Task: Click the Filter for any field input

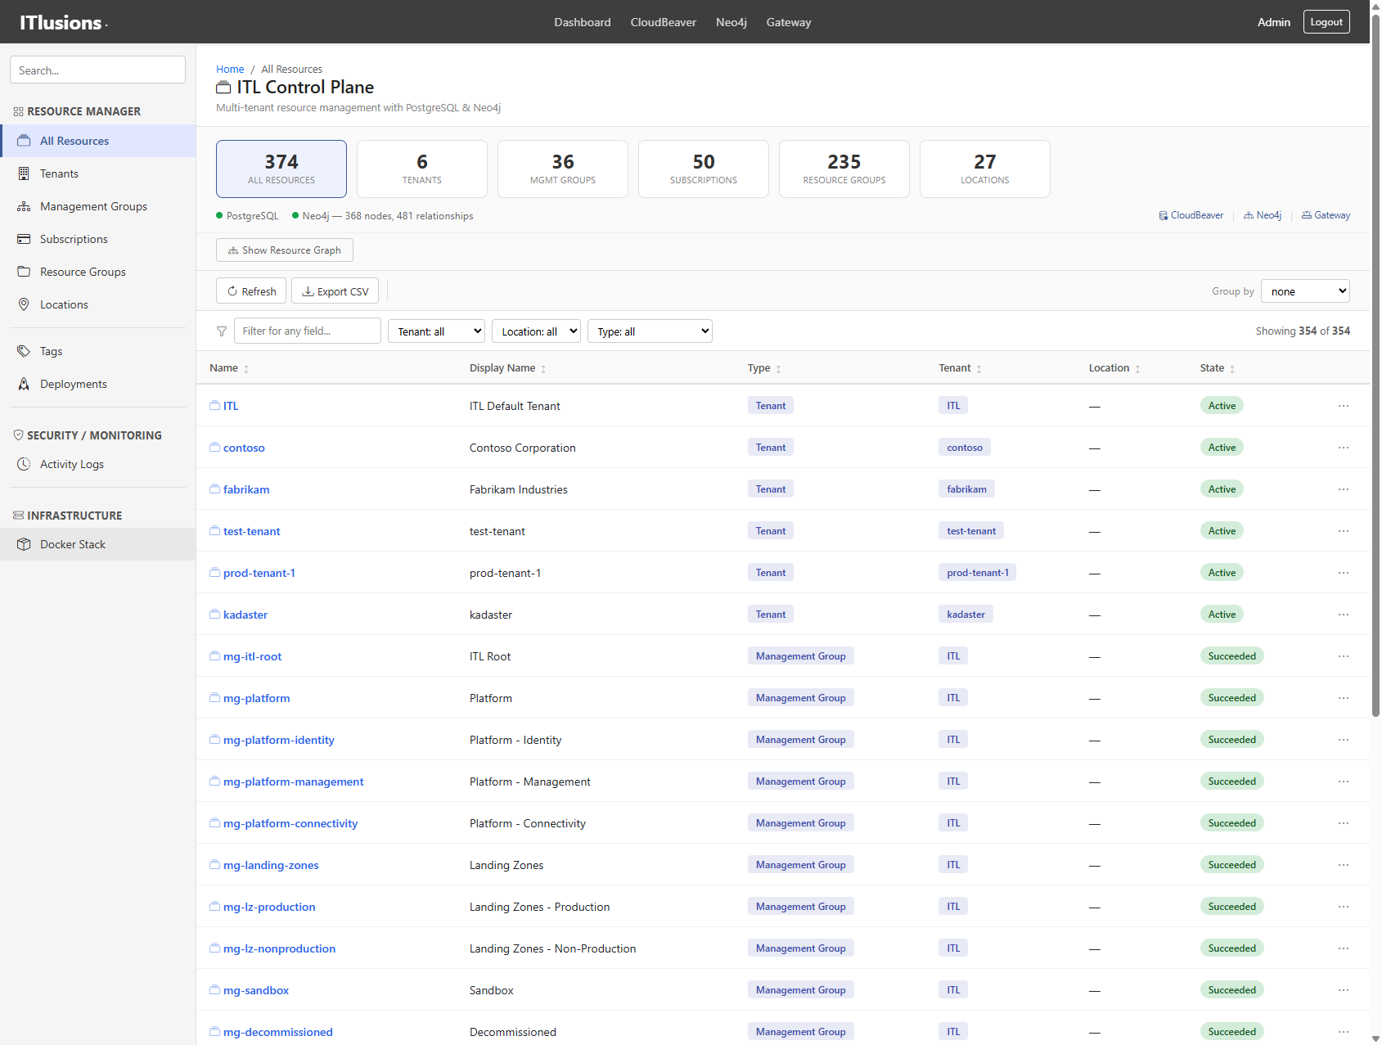Action: click(x=307, y=331)
